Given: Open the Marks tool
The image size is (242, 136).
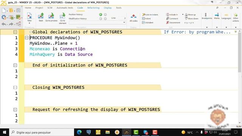Looking at the screenshot, I should click(x=217, y=16).
